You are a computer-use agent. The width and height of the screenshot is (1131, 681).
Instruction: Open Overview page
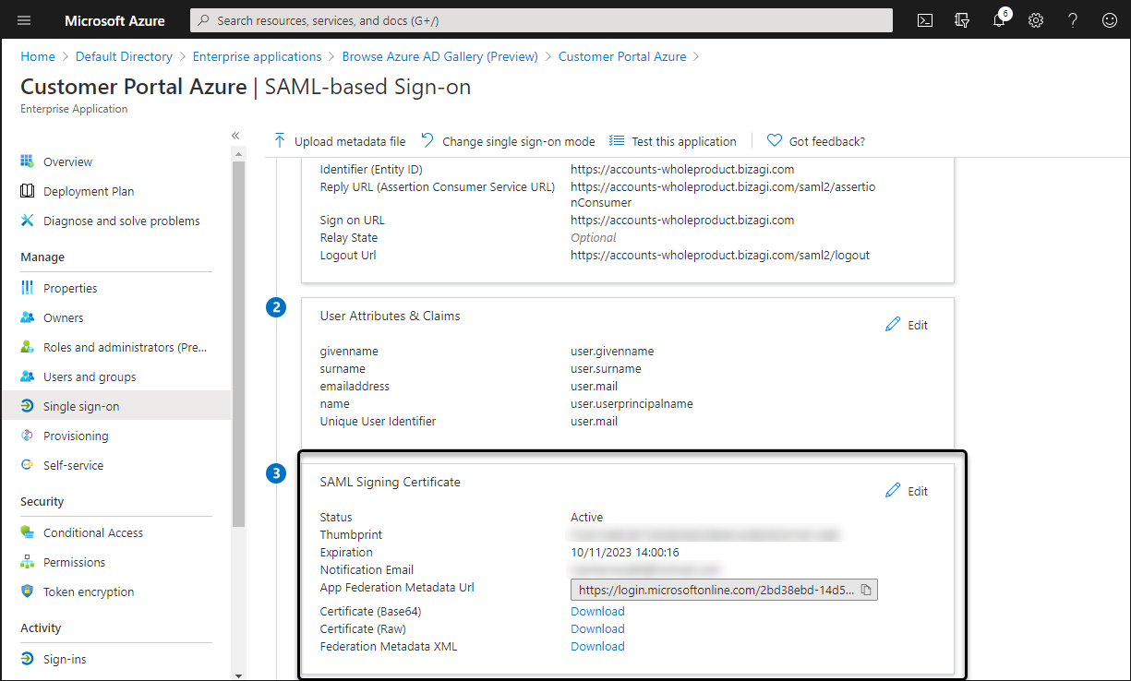click(x=67, y=161)
